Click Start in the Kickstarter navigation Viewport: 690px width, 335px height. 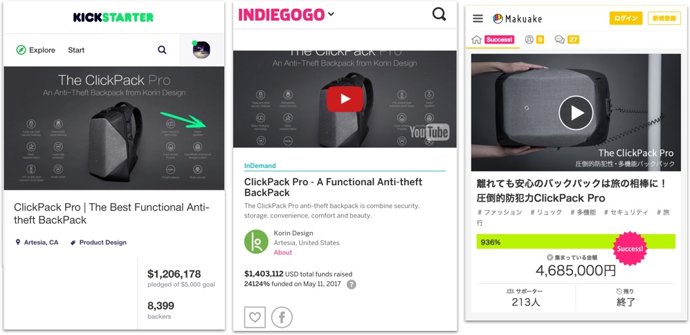76,50
